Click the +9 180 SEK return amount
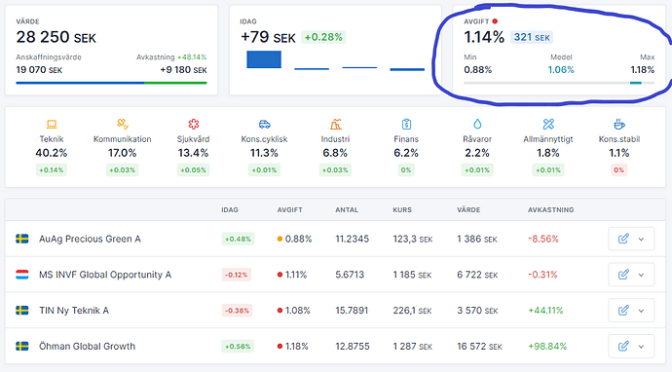This screenshot has width=672, height=372. coord(183,70)
